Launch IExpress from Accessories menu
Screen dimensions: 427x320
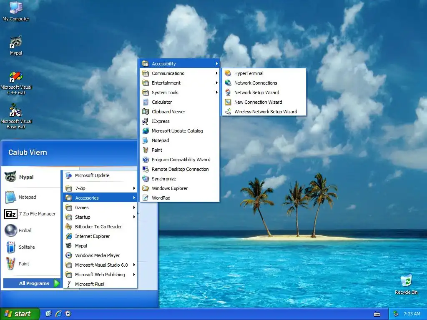click(x=179, y=121)
